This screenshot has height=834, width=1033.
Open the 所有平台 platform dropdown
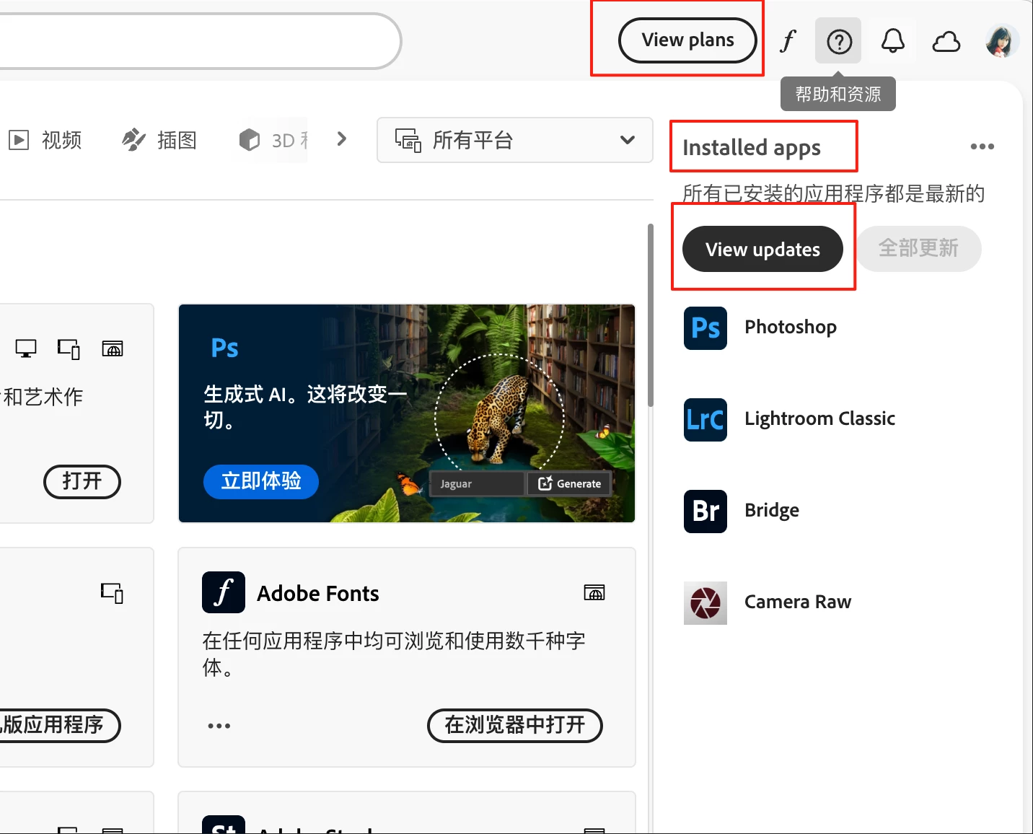[x=515, y=140]
